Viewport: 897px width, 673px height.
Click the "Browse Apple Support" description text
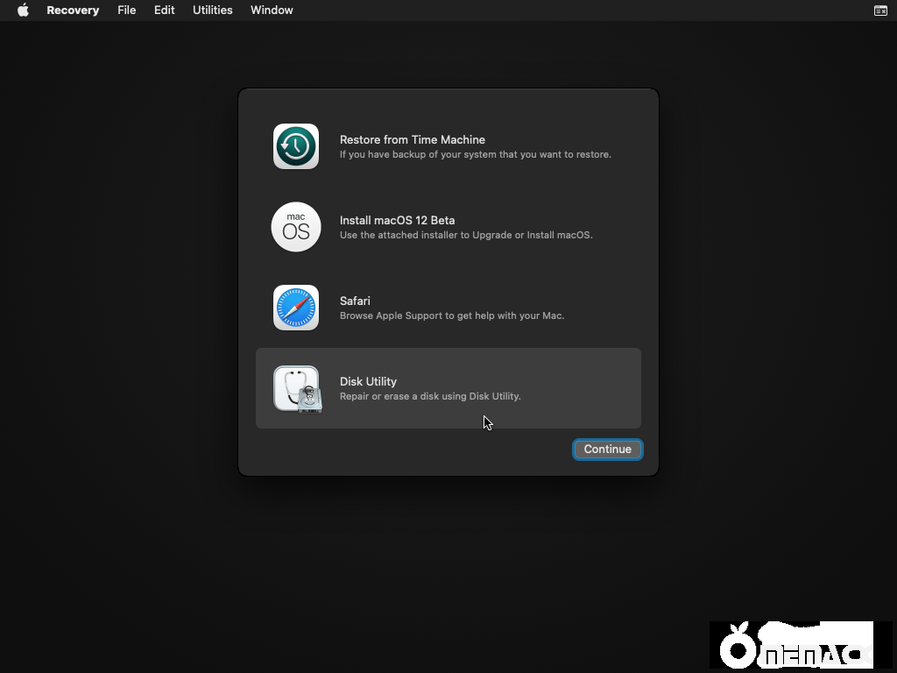point(451,316)
